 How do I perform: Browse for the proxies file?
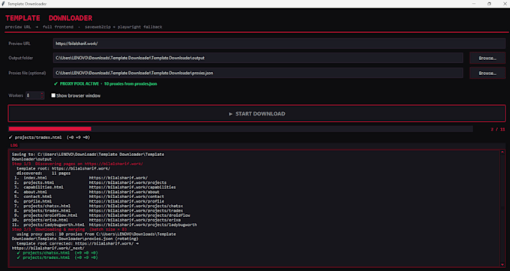[487, 73]
